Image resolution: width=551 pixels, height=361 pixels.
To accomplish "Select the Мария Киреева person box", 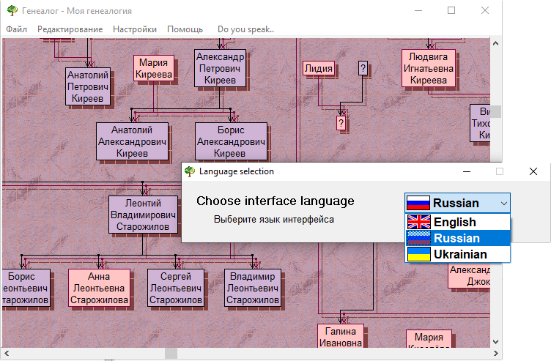I will tap(153, 68).
